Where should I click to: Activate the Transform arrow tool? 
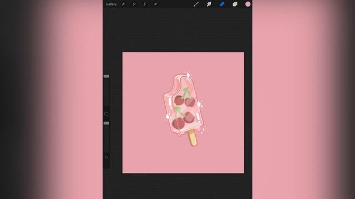tap(155, 4)
